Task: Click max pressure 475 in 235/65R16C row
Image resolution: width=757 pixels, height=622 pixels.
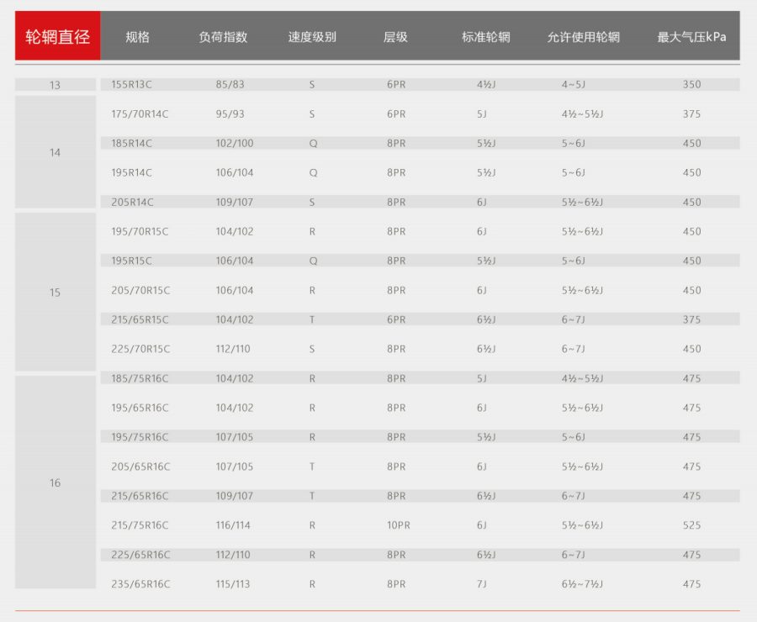Action: tap(692, 584)
